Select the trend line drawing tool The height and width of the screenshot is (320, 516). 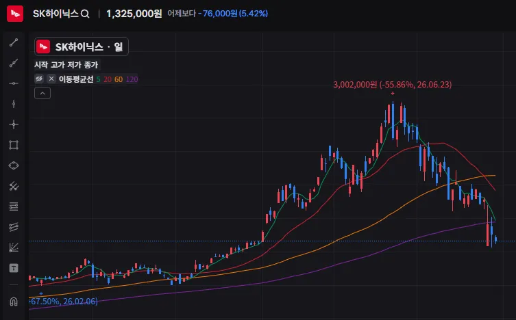(14, 42)
